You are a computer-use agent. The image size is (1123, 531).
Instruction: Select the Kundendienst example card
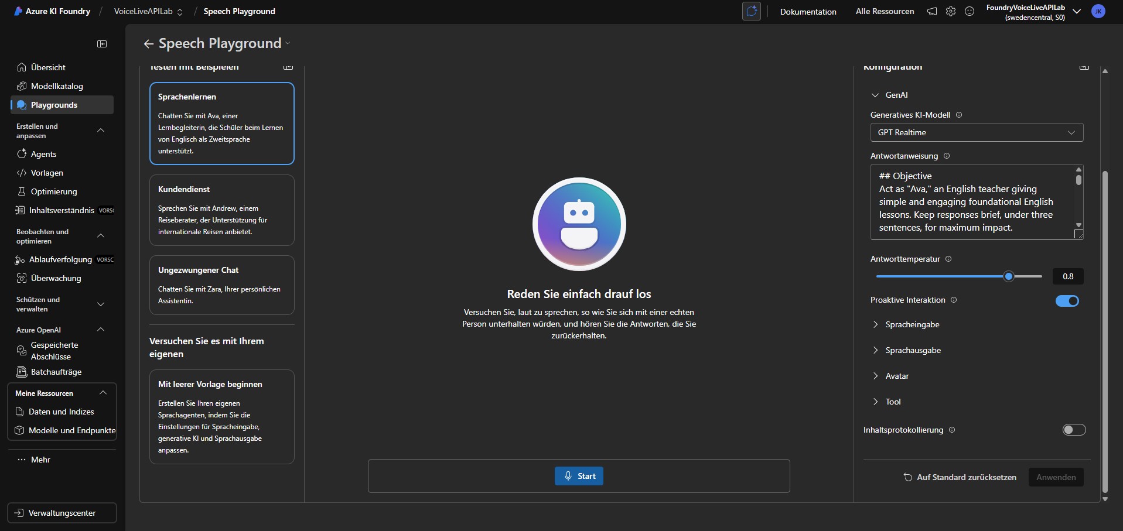[221, 210]
